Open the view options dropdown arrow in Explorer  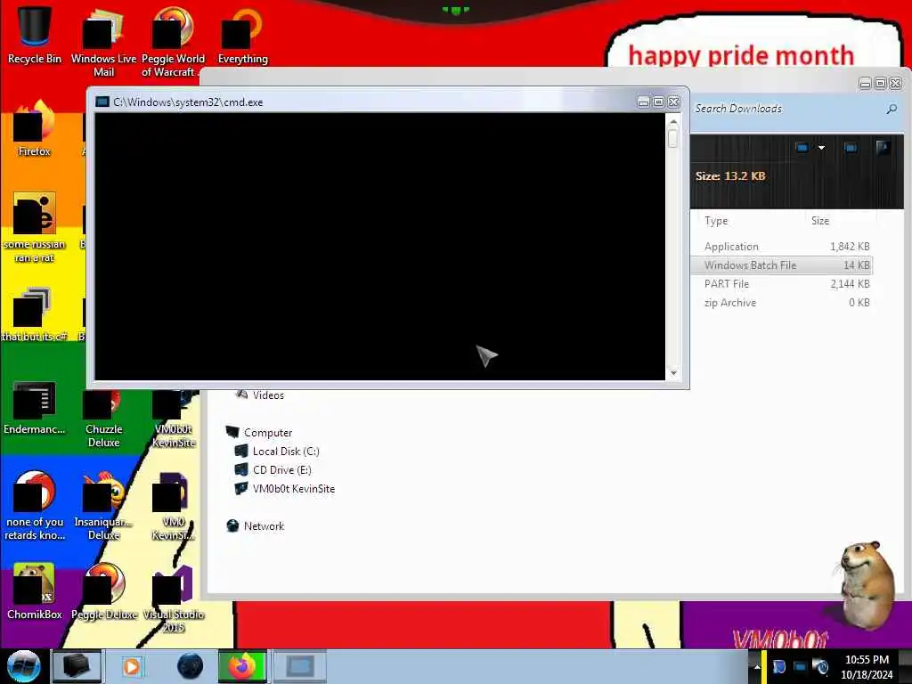[821, 148]
